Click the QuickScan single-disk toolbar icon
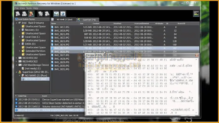Viewport: 219px width, 123px height. coord(18,14)
